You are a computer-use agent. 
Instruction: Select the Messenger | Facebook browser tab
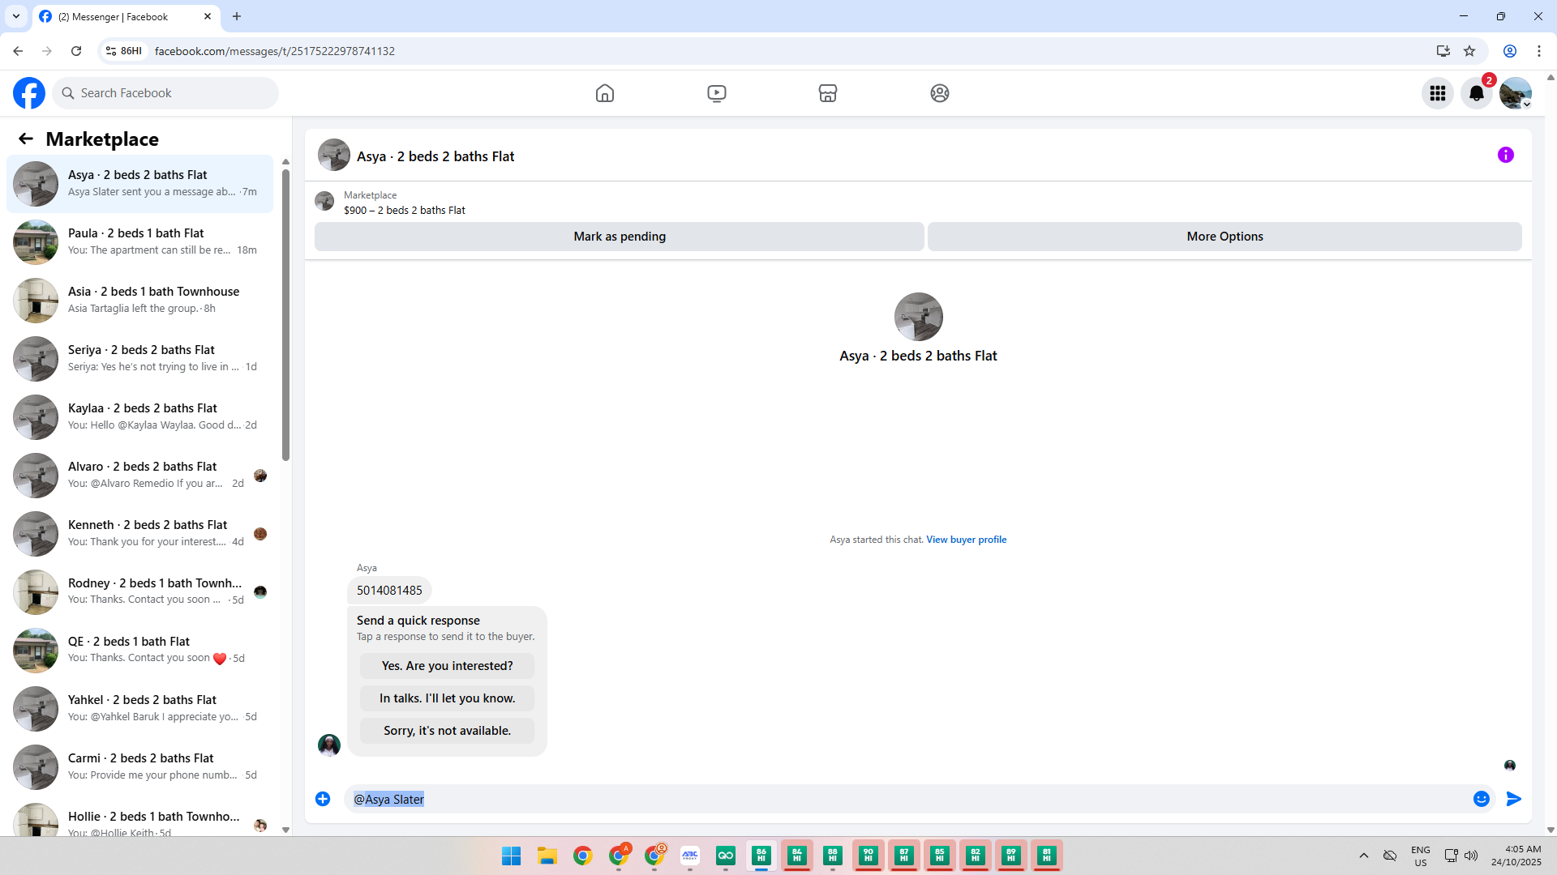click(x=127, y=16)
